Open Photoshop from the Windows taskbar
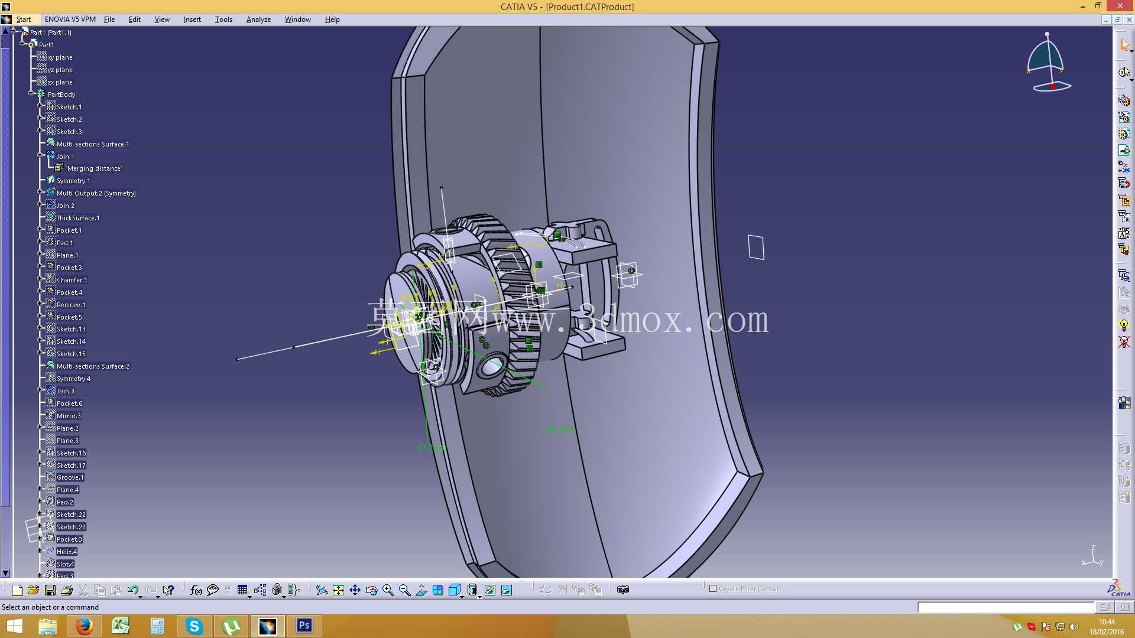Viewport: 1135px width, 638px height. click(x=304, y=626)
